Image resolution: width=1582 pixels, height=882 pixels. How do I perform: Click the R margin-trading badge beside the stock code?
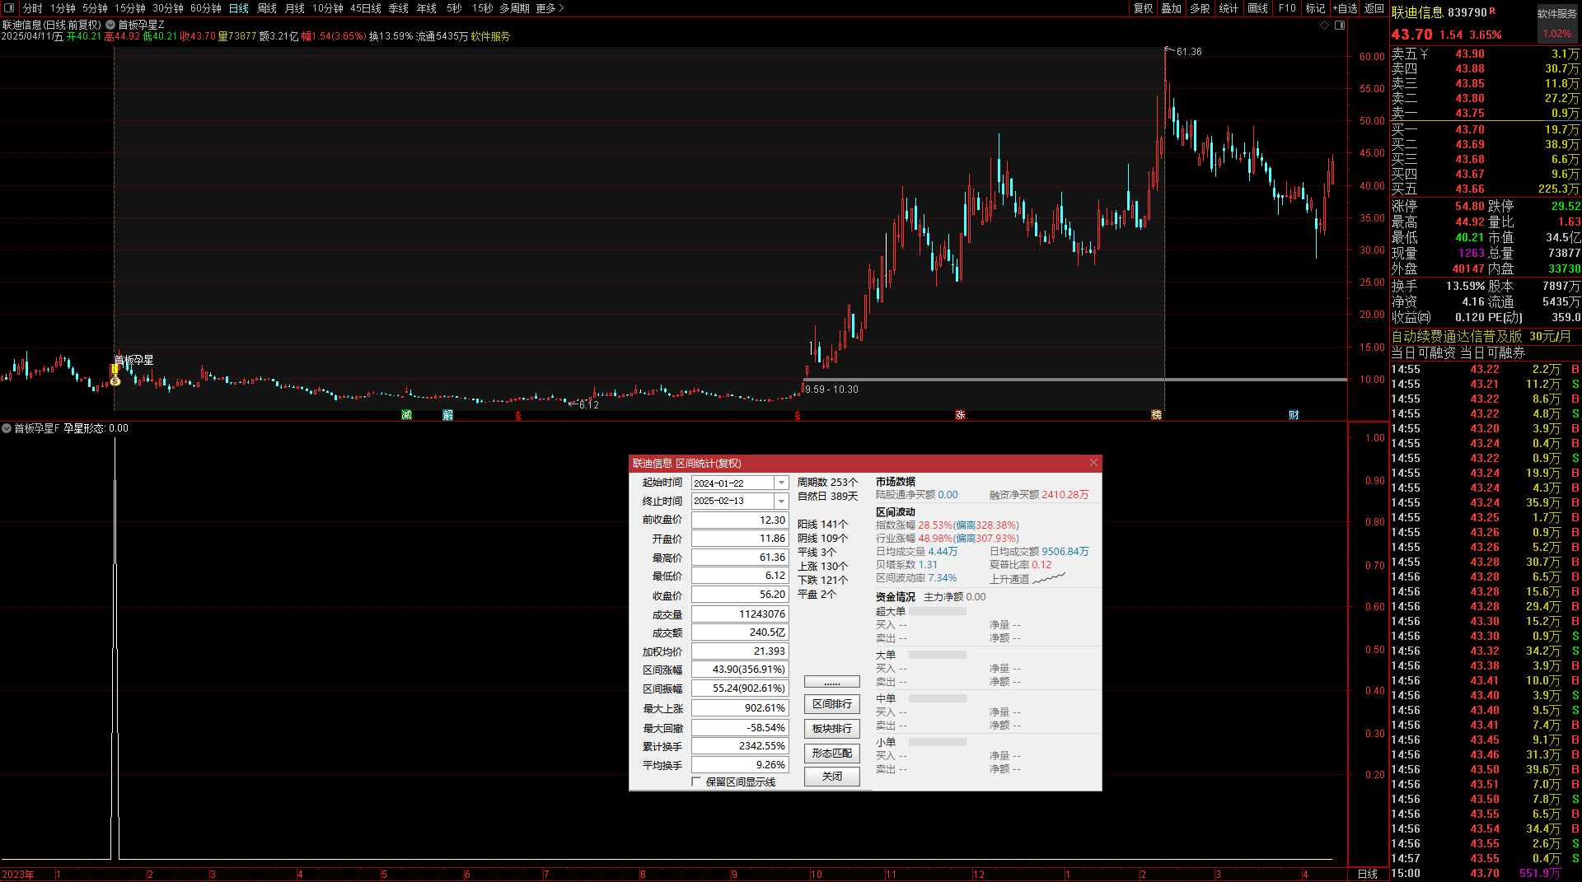[x=1492, y=11]
